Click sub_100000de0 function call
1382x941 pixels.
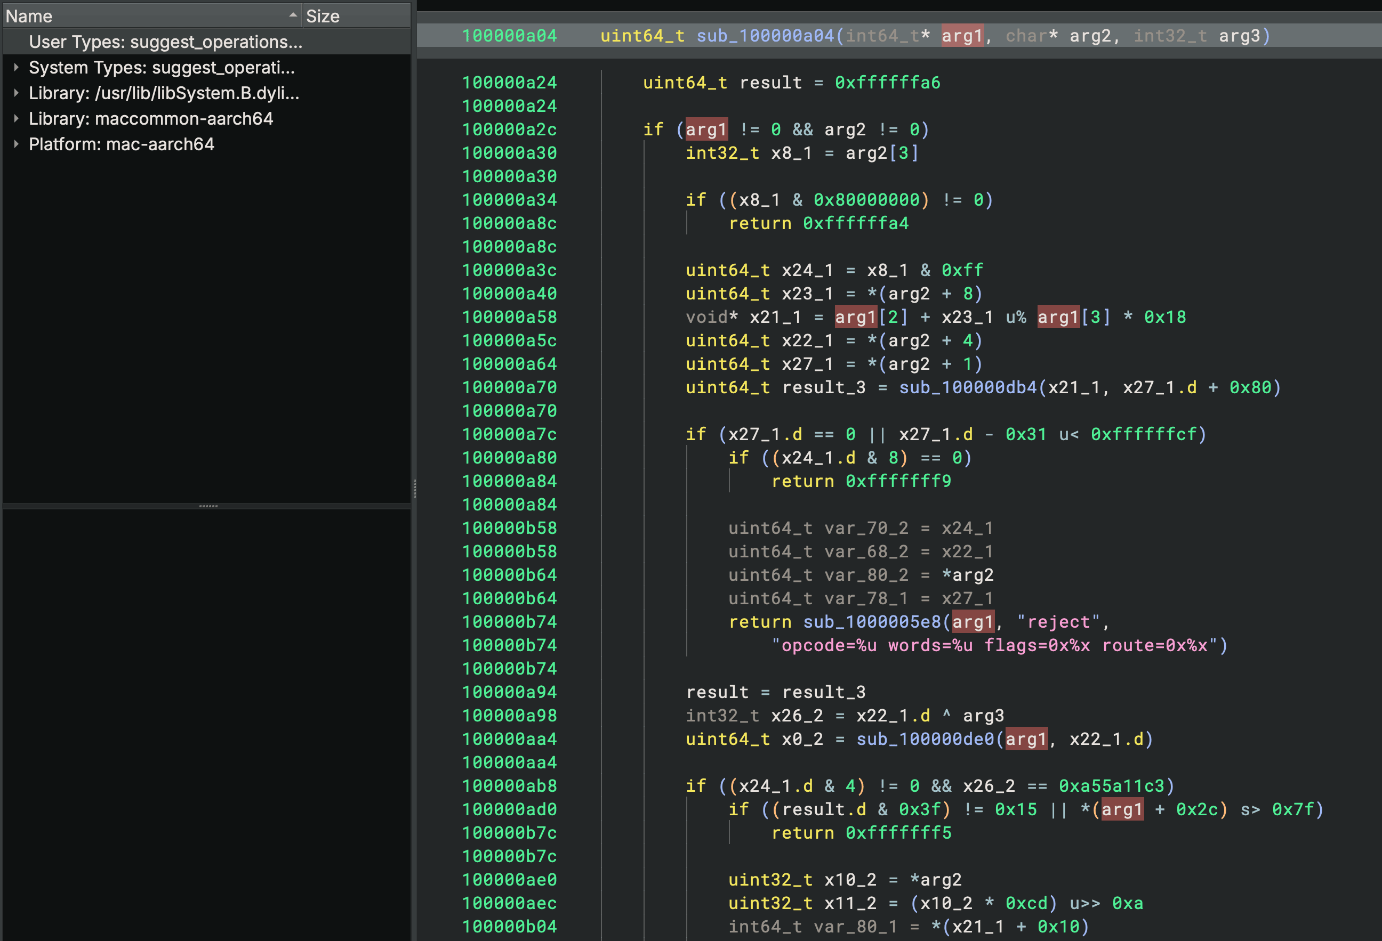click(x=926, y=739)
